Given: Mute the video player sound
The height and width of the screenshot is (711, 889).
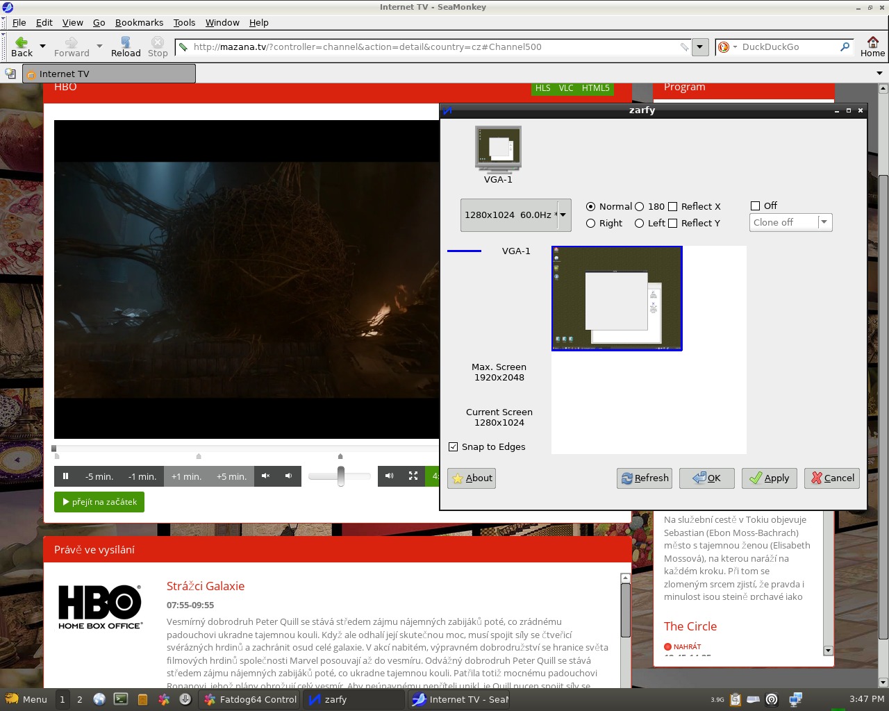Looking at the screenshot, I should click(265, 476).
